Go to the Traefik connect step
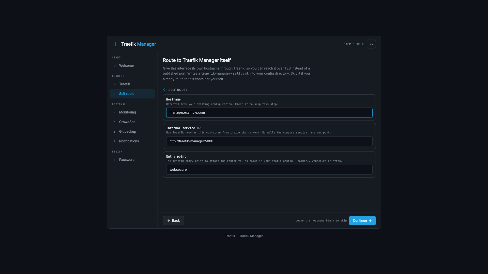The height and width of the screenshot is (274, 488). coord(132,84)
